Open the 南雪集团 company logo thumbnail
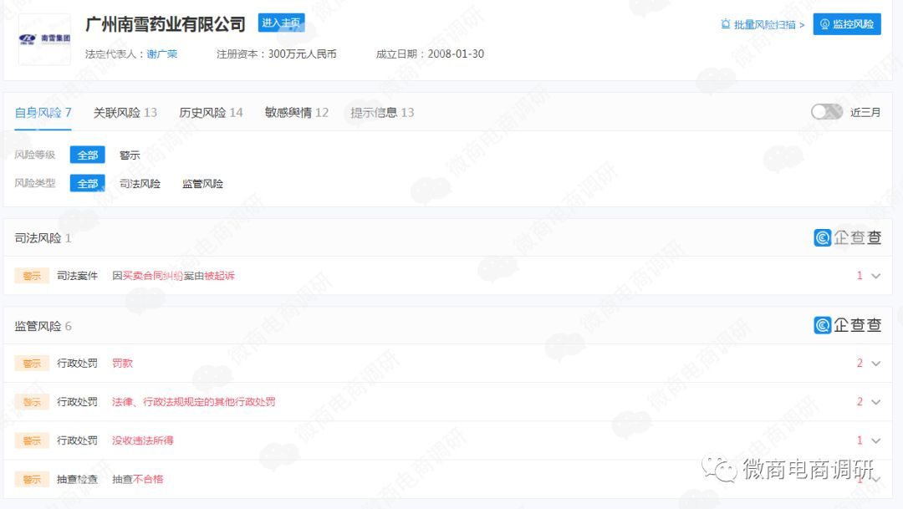This screenshot has height=509, width=903. pos(43,38)
